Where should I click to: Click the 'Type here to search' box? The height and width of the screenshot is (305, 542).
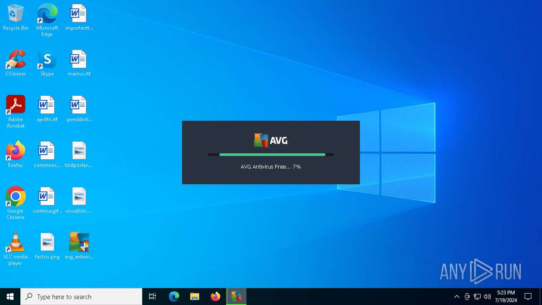click(81, 297)
